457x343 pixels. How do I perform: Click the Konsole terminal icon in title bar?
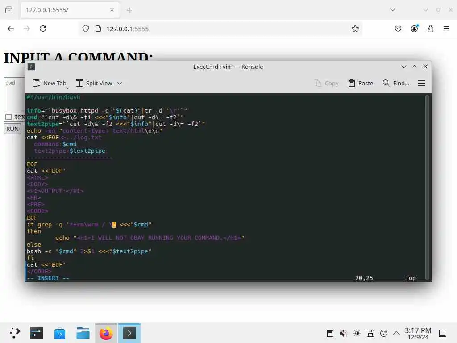[x=31, y=67]
